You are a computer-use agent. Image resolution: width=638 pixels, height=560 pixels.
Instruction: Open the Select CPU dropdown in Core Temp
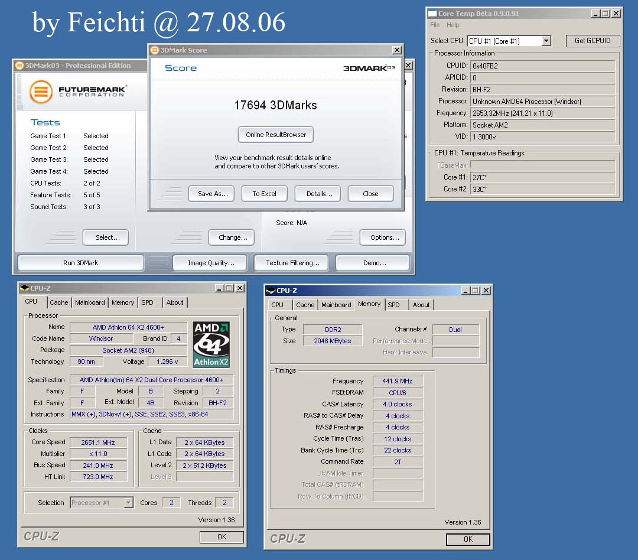(x=546, y=41)
